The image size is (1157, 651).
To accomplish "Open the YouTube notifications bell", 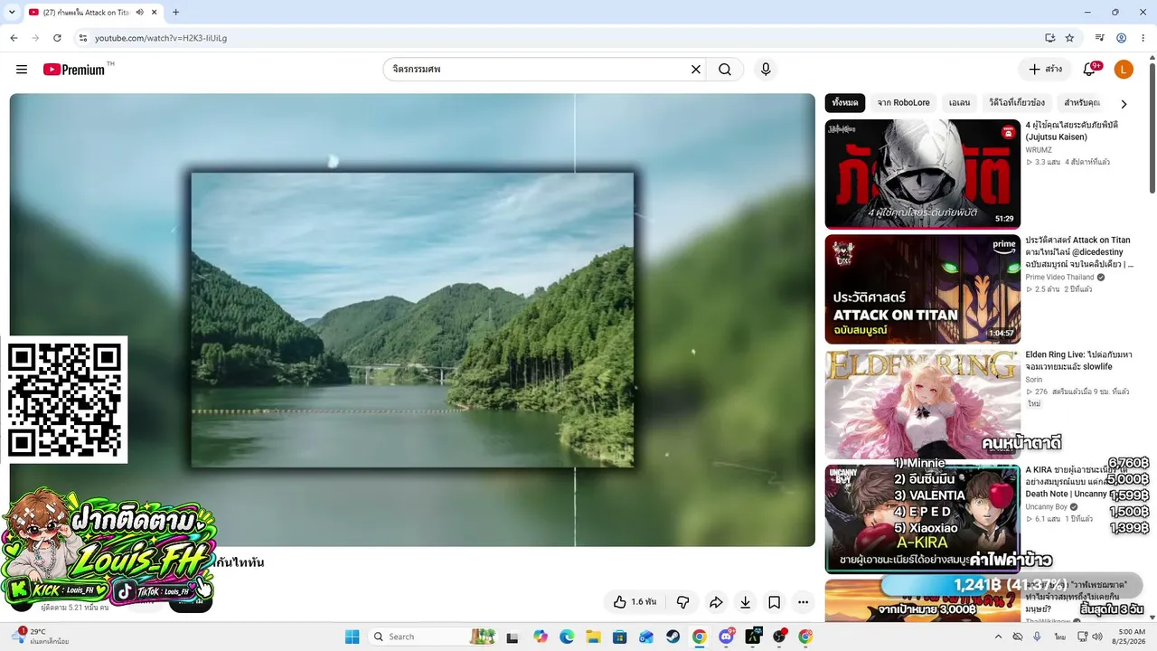I will coord(1090,70).
